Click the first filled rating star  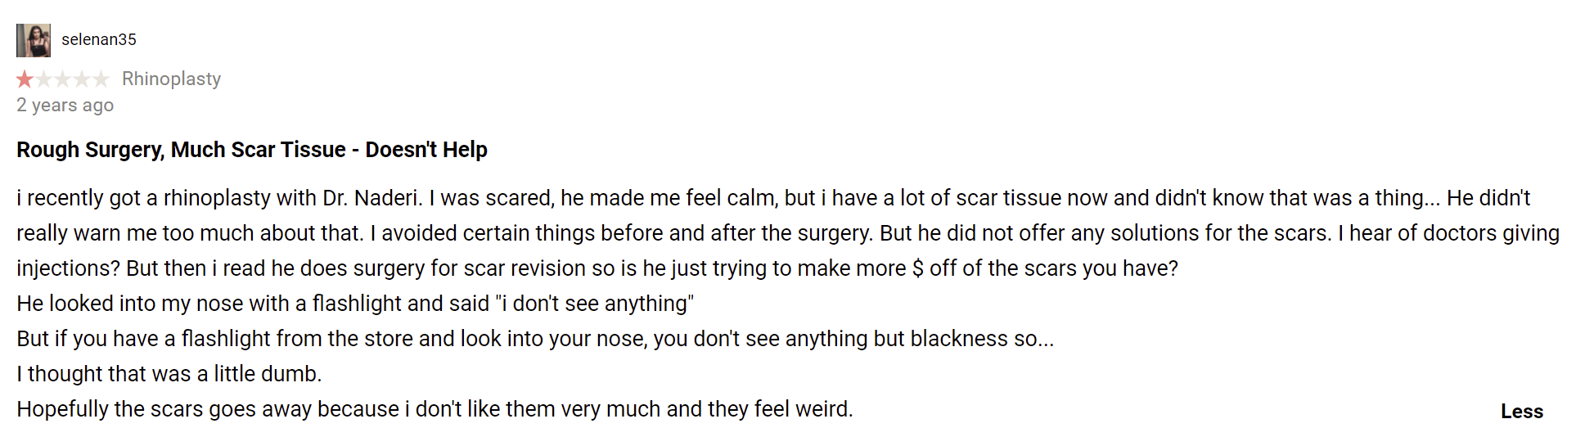25,79
